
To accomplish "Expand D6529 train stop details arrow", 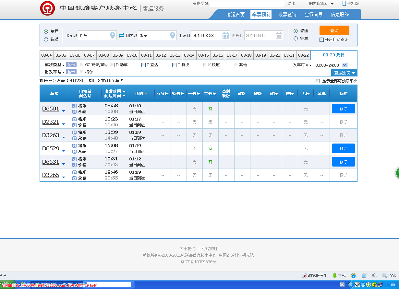I will click(x=64, y=151).
